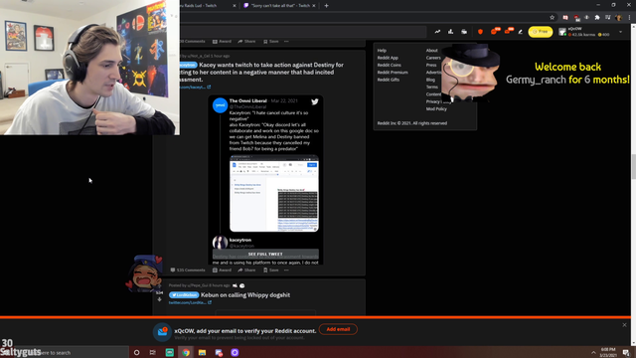Open the purple circle app on taskbar
The height and width of the screenshot is (358, 636).
(235, 352)
